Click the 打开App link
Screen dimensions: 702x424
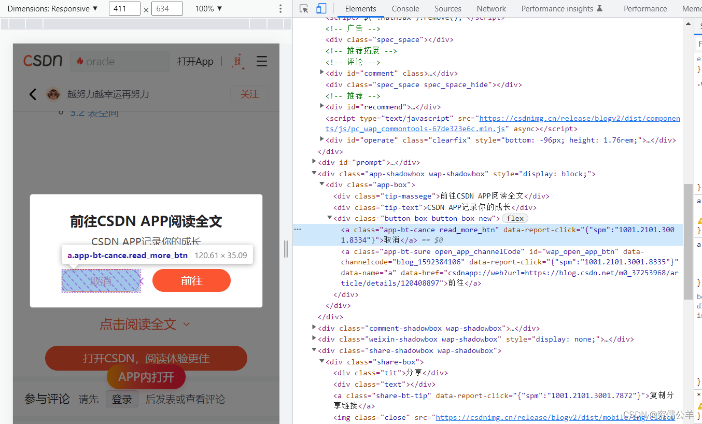pos(195,61)
